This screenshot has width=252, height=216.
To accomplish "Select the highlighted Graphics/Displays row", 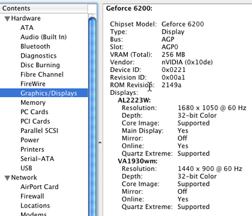I will tap(44, 93).
